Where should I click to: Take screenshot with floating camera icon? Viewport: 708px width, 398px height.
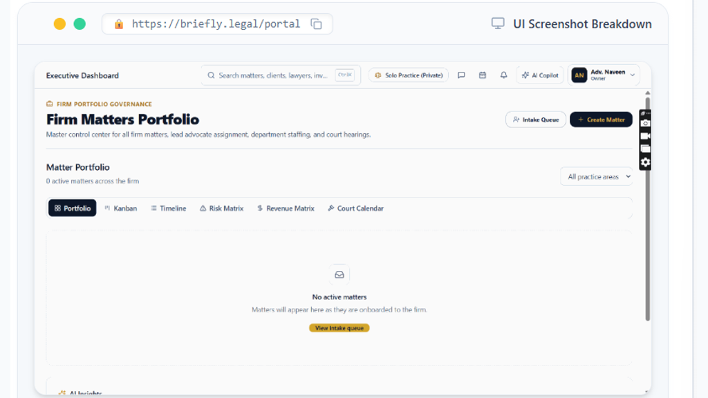[x=645, y=123]
